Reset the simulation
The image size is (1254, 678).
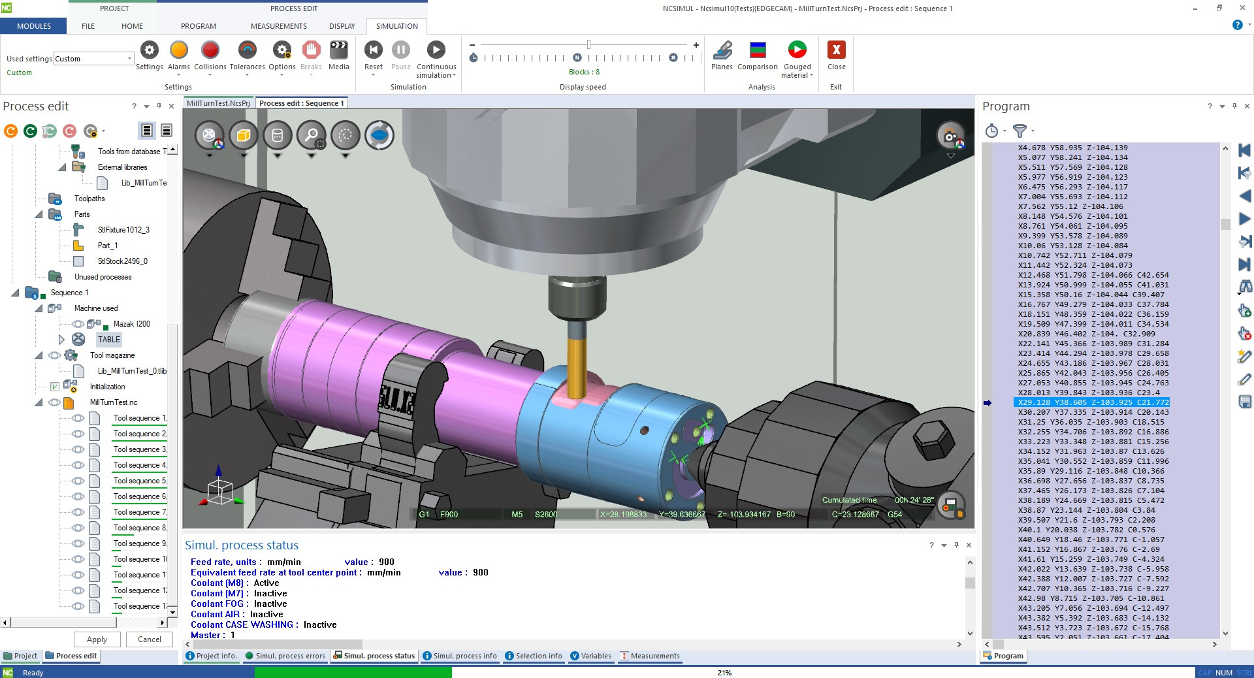pos(373,50)
